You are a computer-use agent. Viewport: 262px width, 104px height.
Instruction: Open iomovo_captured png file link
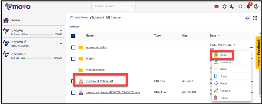(x=113, y=92)
